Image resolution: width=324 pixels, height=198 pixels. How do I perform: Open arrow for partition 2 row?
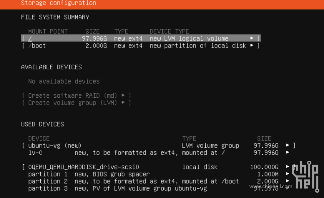click(287, 181)
